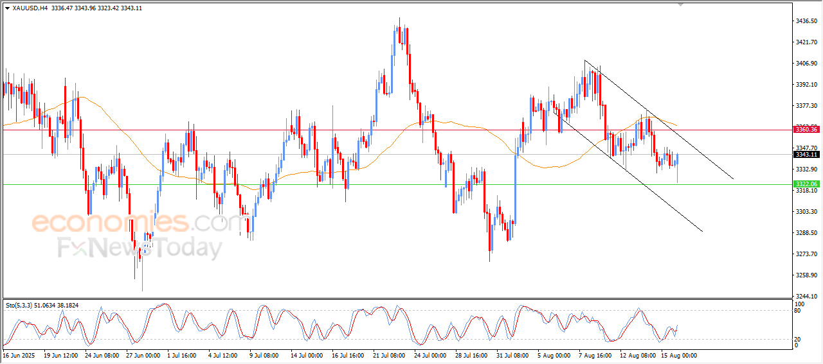Click the 3406.90 price axis label
Viewport: 823px width, 364px height.
(806, 64)
